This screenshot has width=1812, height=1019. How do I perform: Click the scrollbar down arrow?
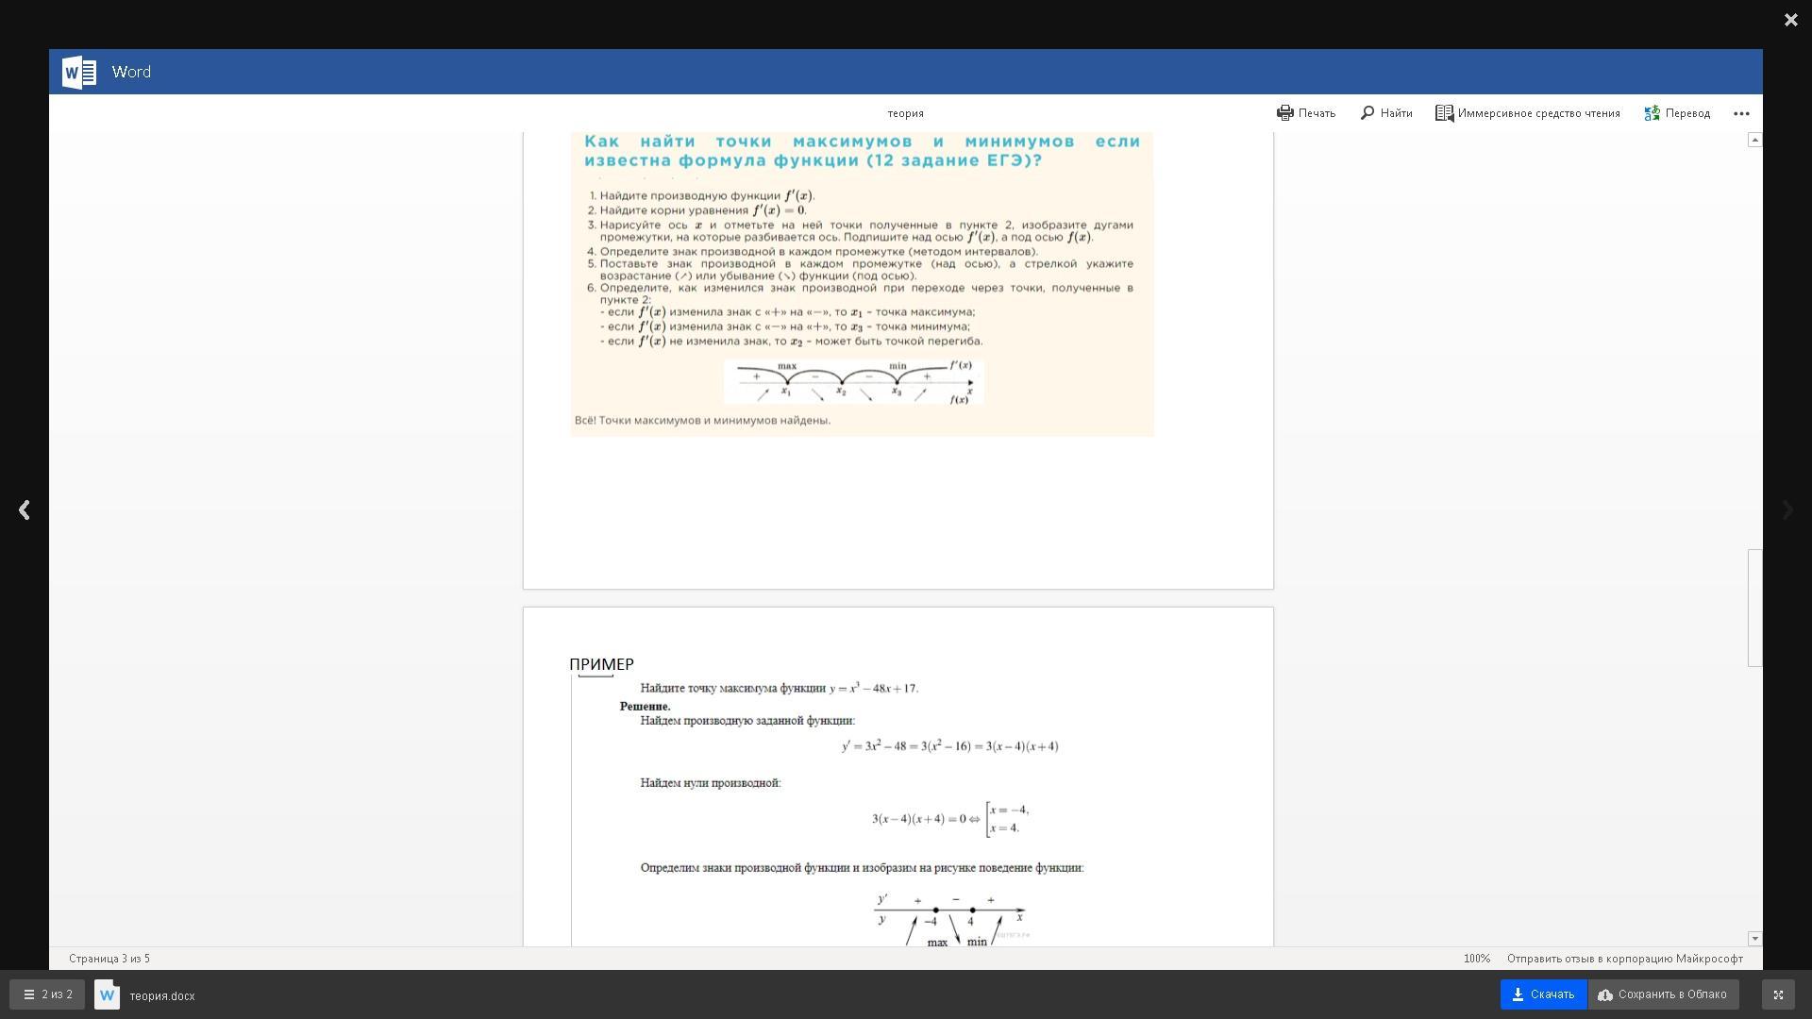[1754, 939]
